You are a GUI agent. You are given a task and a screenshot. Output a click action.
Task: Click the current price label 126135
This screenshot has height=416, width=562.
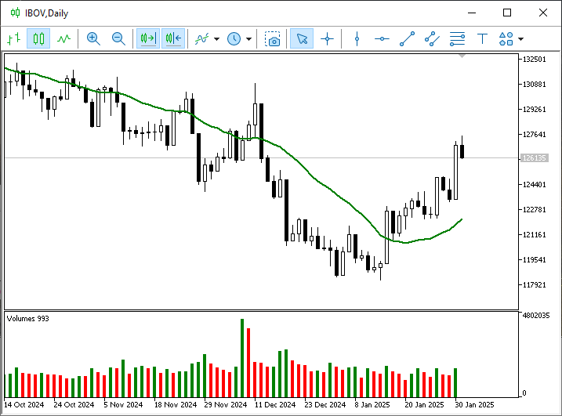pos(534,157)
